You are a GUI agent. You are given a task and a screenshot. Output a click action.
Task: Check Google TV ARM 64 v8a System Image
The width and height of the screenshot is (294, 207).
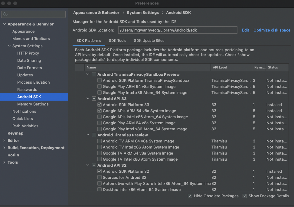pos(100,153)
